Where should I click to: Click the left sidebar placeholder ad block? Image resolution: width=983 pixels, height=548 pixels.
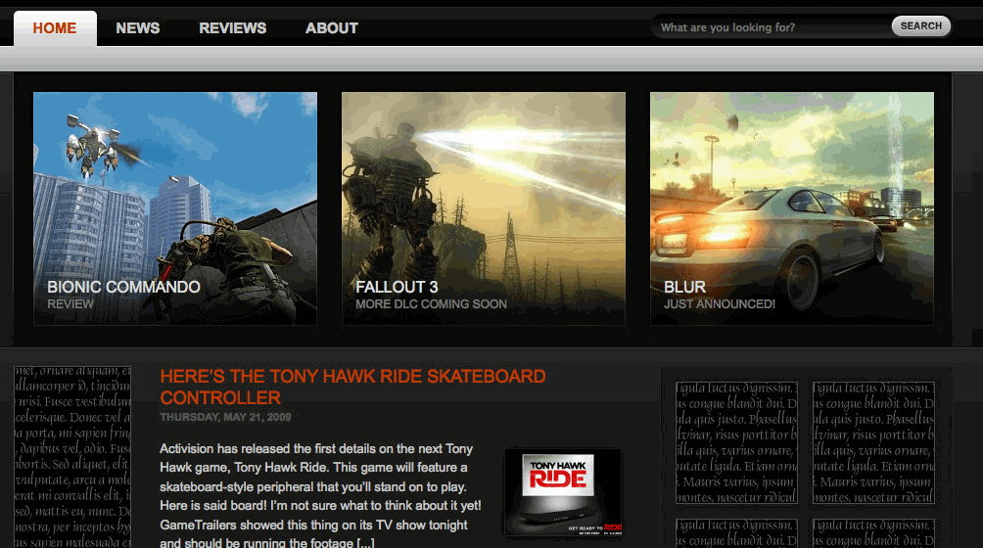(x=72, y=457)
